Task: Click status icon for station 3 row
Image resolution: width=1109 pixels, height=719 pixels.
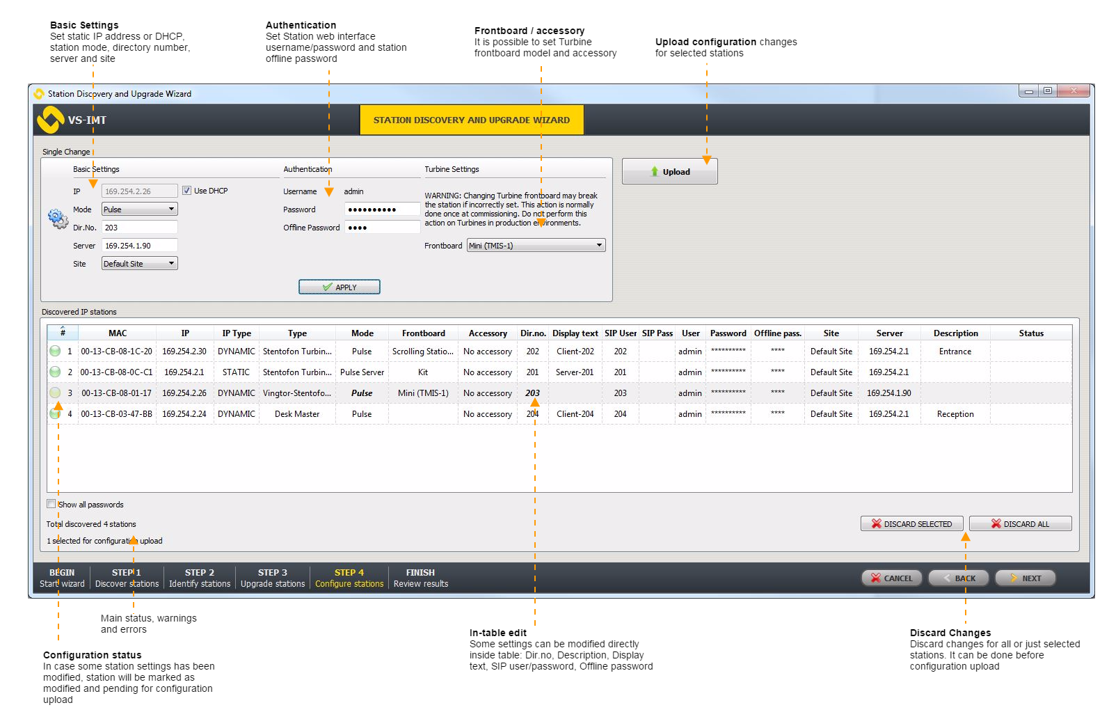Action: 55,393
